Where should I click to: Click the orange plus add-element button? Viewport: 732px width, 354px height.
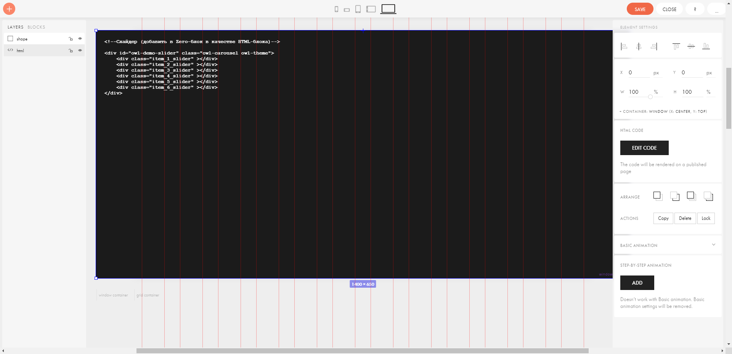point(9,9)
